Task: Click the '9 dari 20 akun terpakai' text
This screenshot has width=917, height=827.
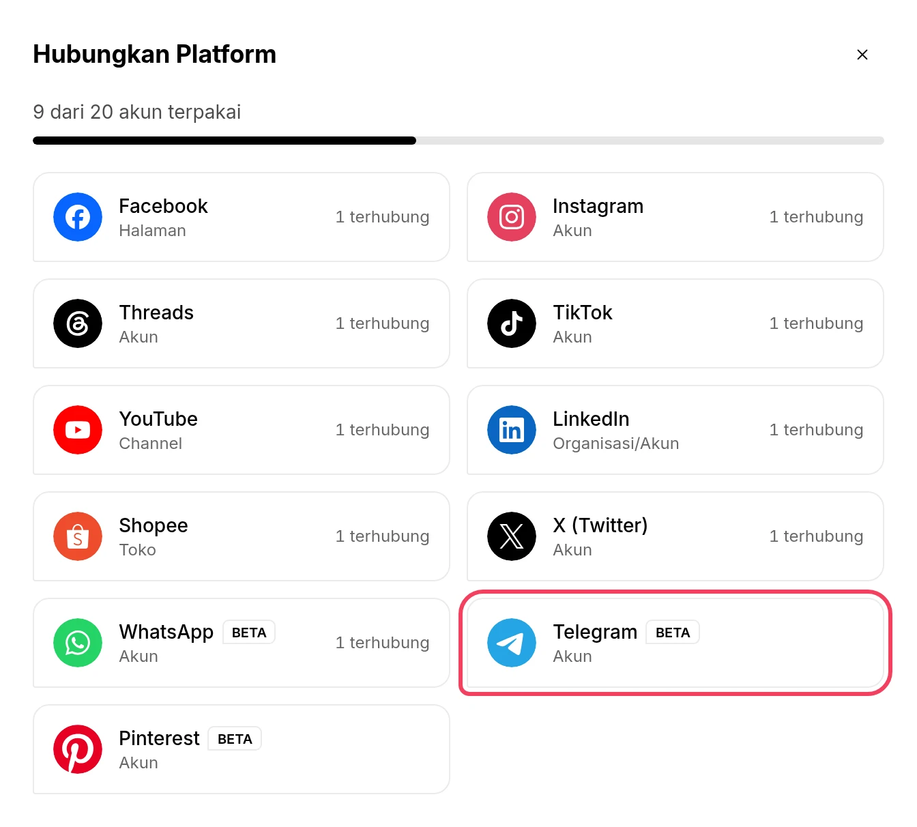Action: [x=136, y=112]
